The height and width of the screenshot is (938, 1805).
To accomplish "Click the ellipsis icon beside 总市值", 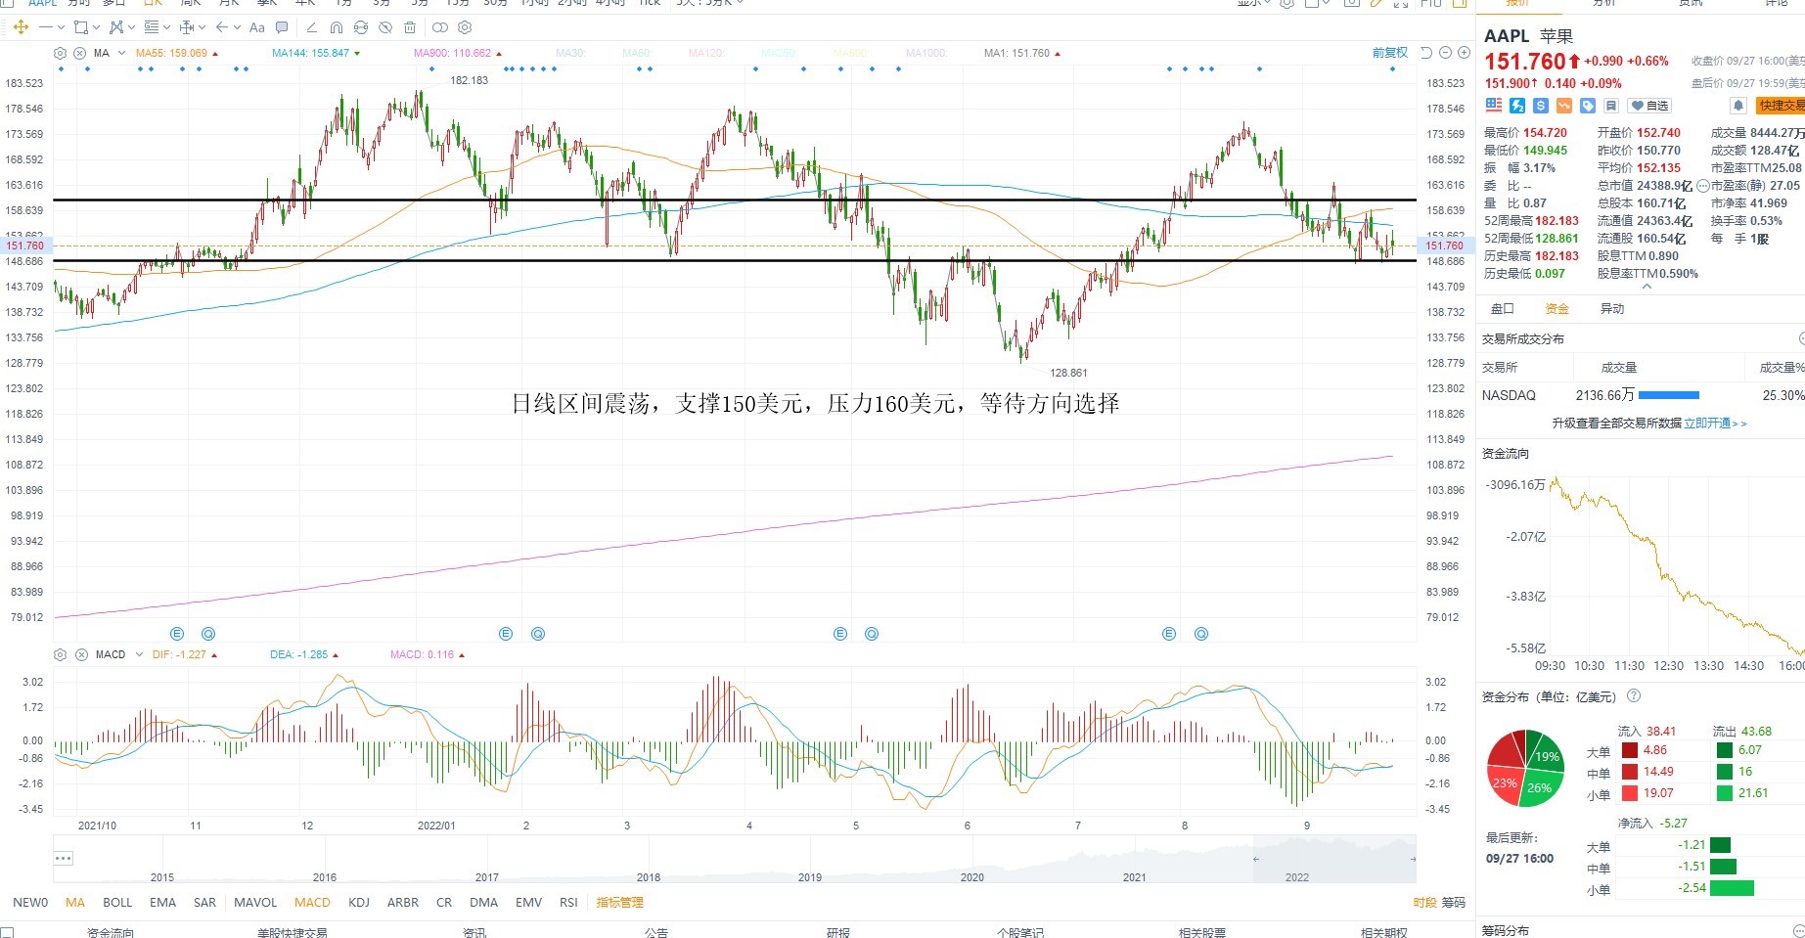I will [x=1702, y=186].
